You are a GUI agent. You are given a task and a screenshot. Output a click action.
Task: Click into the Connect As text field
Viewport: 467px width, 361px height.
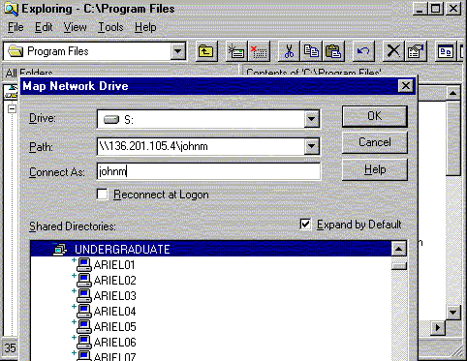coord(208,171)
